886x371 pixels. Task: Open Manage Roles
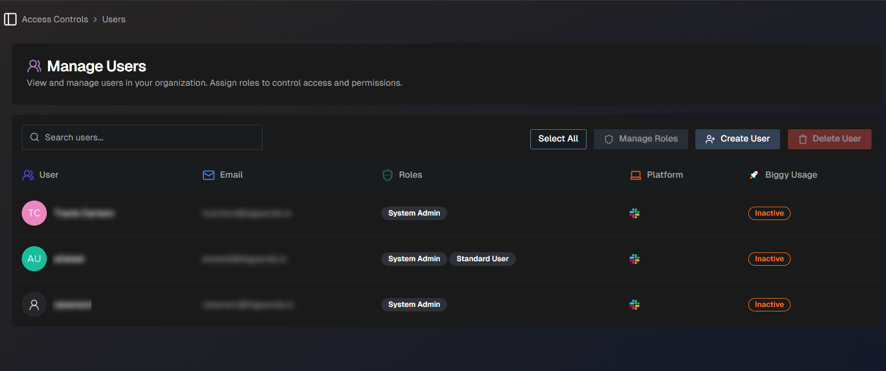[641, 139]
